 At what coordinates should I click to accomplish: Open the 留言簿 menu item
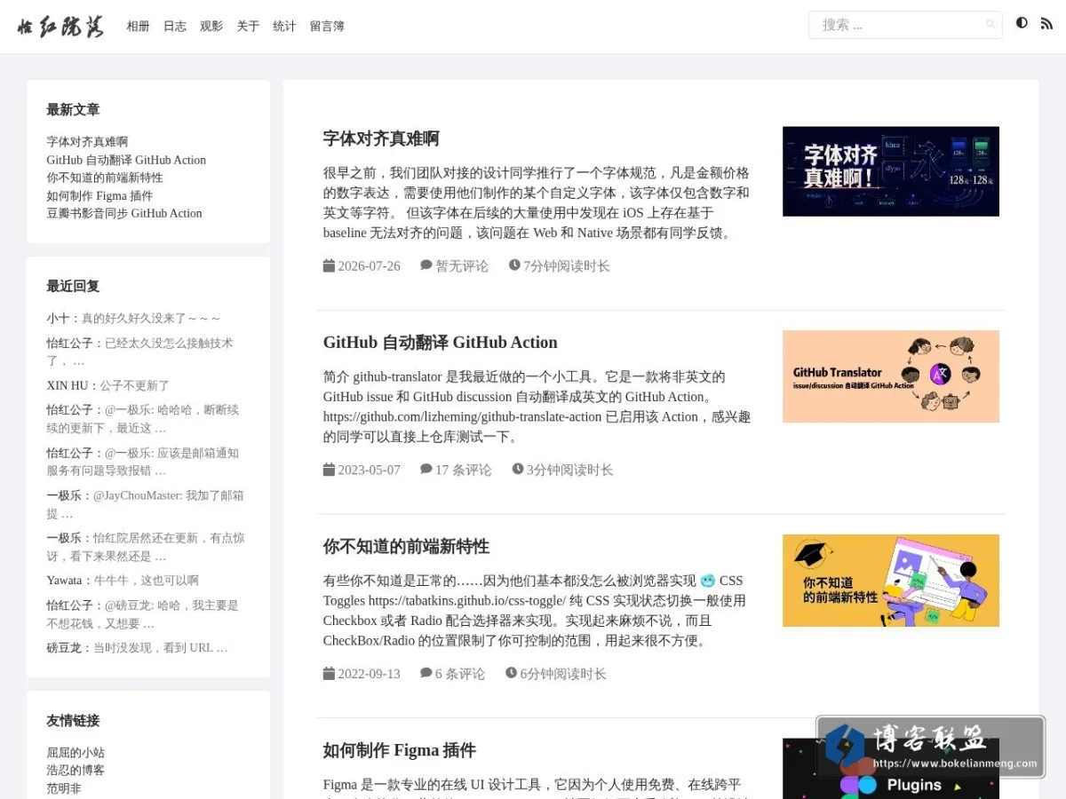[x=327, y=27]
